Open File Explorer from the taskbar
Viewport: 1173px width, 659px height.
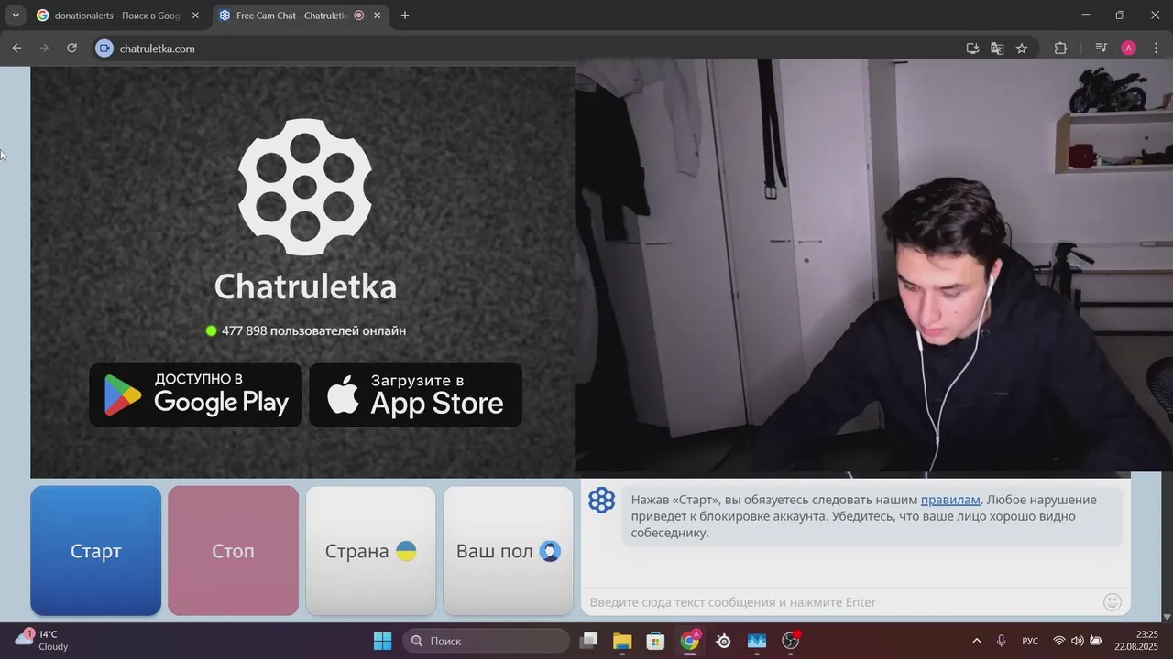pos(622,641)
